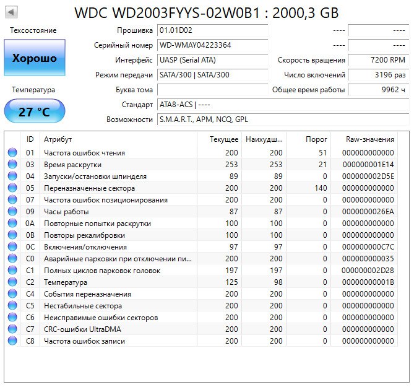Click the Атрибут column header
This screenshot has height=387, width=414.
(118, 139)
